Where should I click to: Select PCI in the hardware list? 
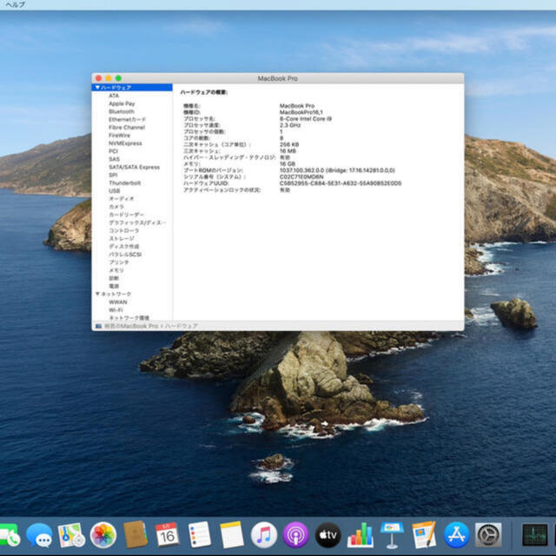coord(114,151)
